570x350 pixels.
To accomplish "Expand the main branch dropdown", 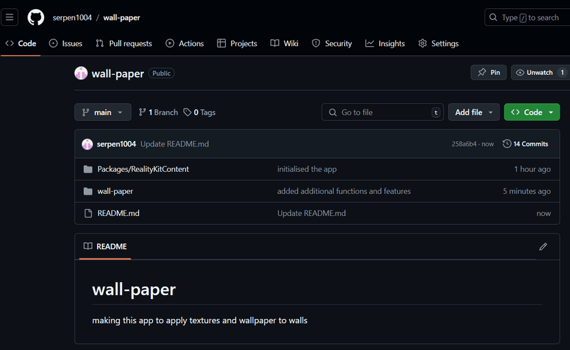I will tap(103, 112).
